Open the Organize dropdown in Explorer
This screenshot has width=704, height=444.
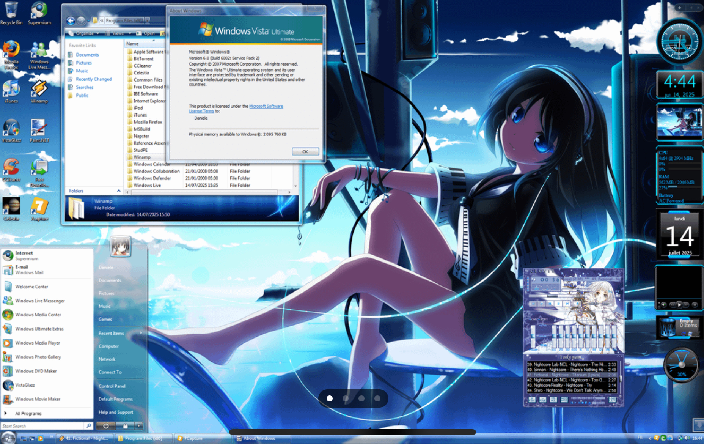point(84,33)
